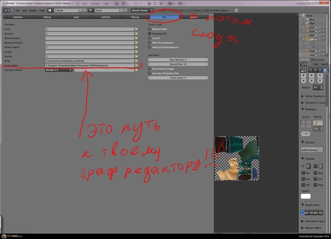The image size is (331, 239).
Task: Click the screen layout icon beside 2-Model
Action: pyautogui.click(x=50, y=11)
